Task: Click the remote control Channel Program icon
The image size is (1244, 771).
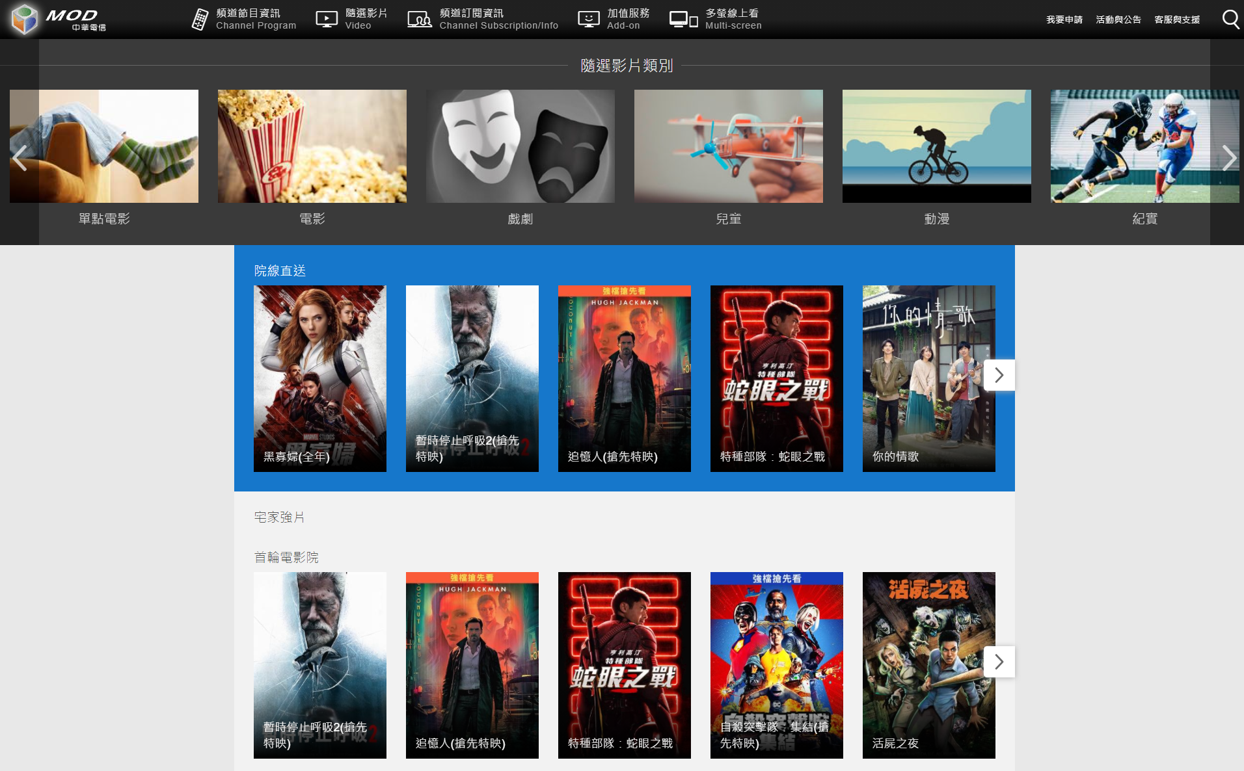Action: click(200, 20)
